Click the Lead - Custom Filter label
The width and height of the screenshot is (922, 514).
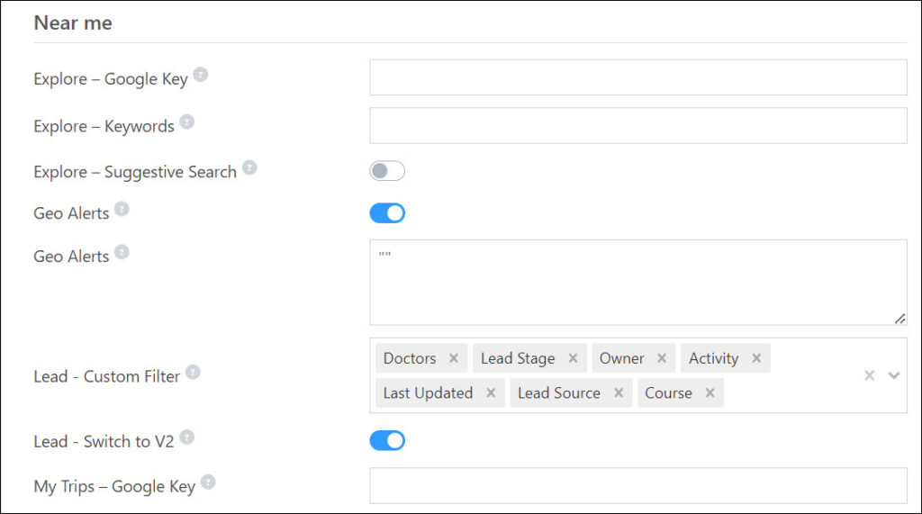(x=106, y=376)
